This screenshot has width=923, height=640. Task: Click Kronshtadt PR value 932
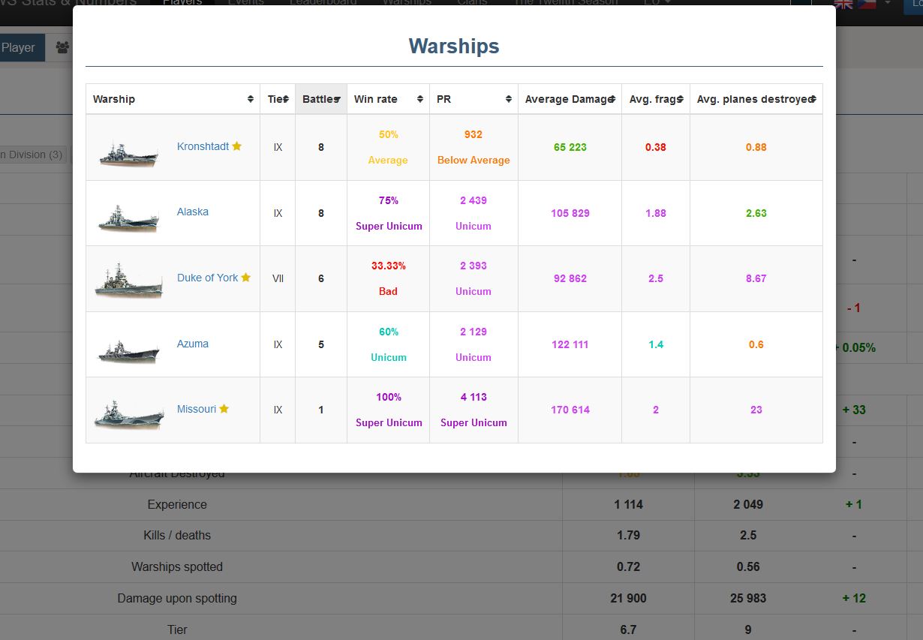click(x=474, y=134)
